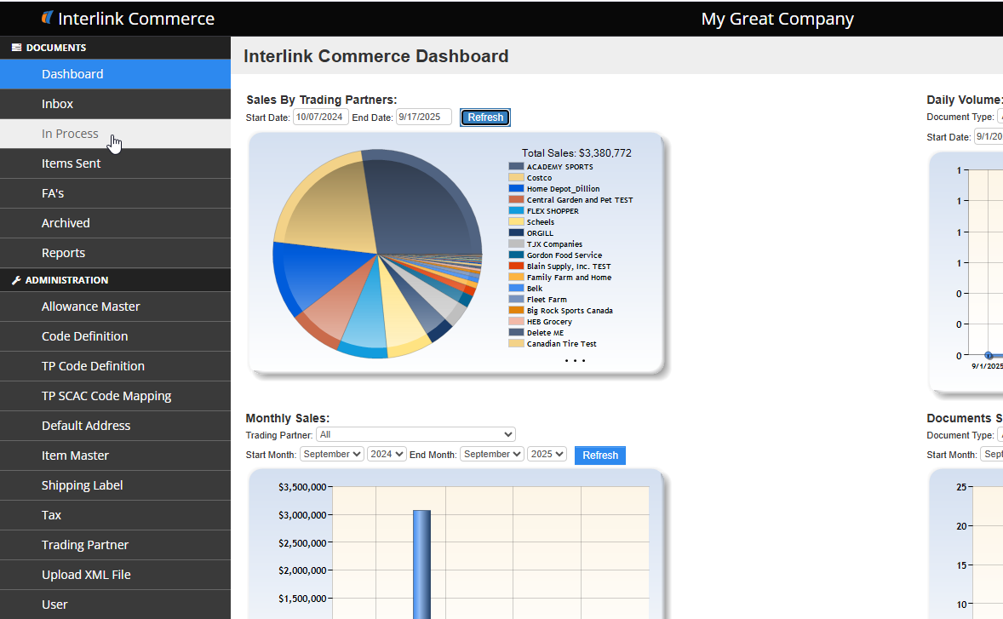Open TP Code Definition
This screenshot has height=619, width=1003.
coord(115,366)
